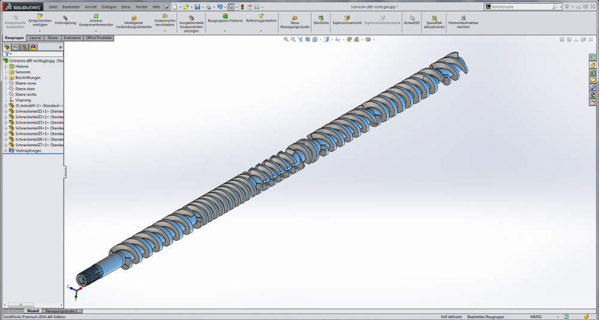Select Sensoren folder in the tree
The width and height of the screenshot is (599, 320).
pos(23,72)
